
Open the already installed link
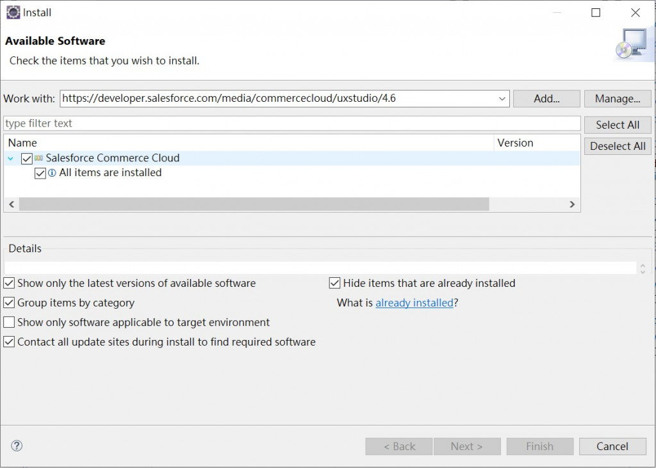point(414,303)
